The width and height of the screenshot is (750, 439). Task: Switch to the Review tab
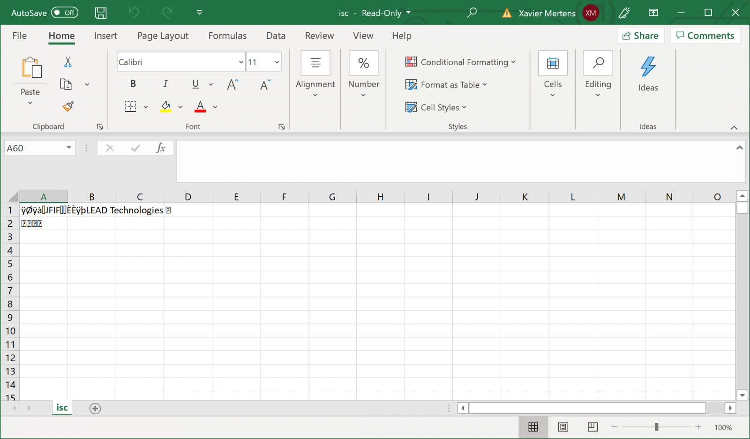(x=319, y=36)
